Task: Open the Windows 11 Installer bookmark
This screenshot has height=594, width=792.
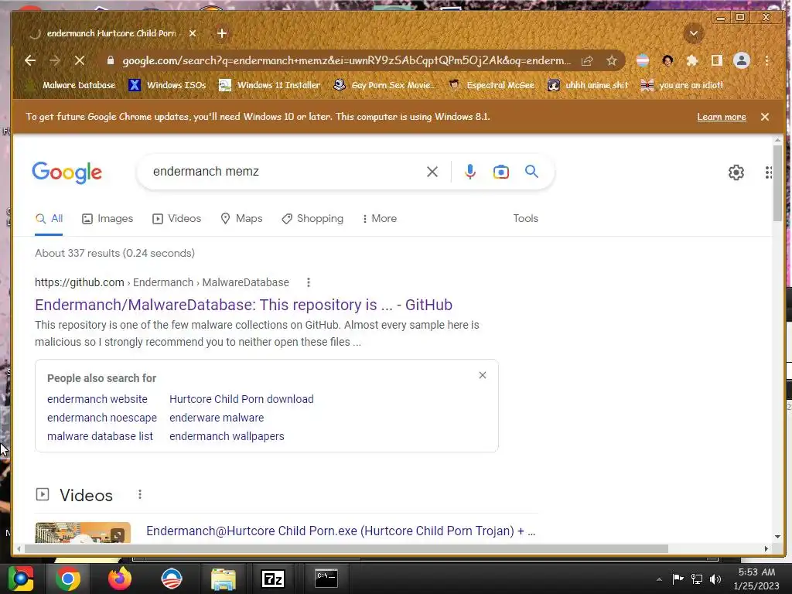Action: pos(270,85)
